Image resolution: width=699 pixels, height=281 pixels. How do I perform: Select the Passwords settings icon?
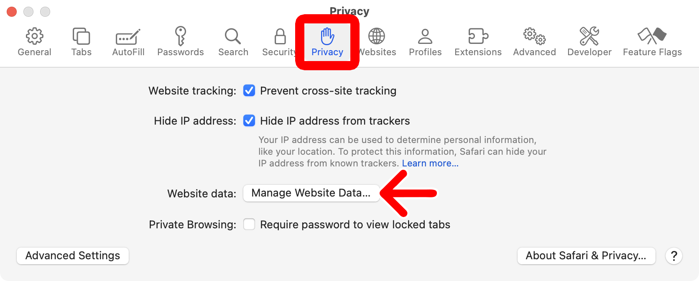click(x=181, y=41)
